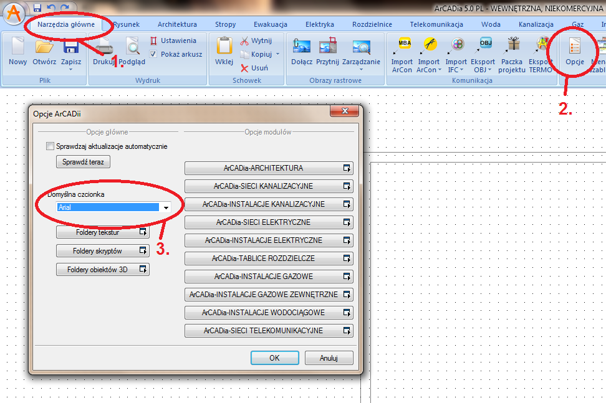Open the Kanalizacja tab

tap(536, 24)
